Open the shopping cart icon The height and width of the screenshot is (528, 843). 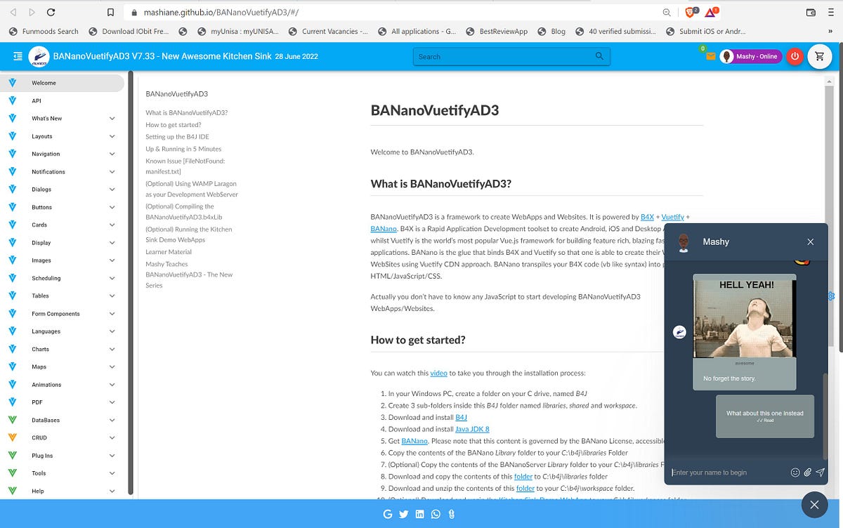click(x=820, y=56)
